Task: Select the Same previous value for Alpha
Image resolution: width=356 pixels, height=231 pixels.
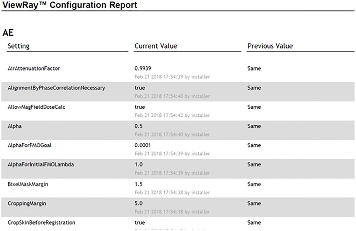Action: [x=254, y=126]
